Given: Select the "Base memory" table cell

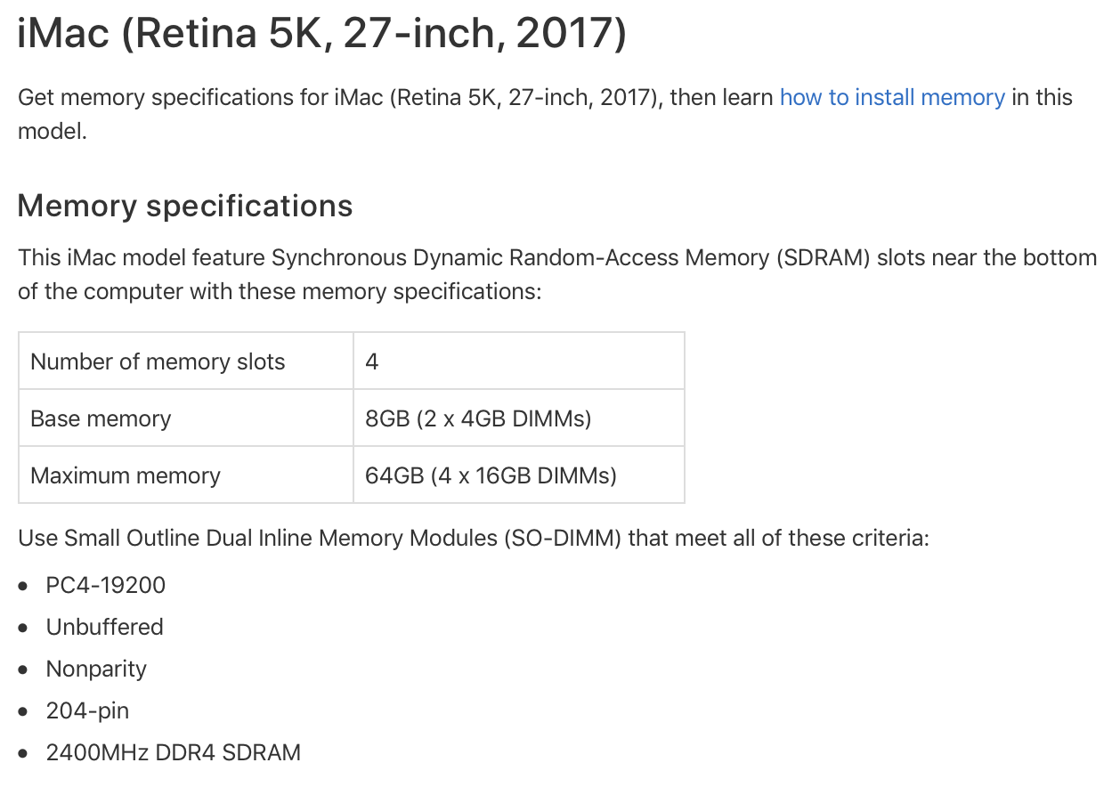Looking at the screenshot, I should click(x=186, y=418).
